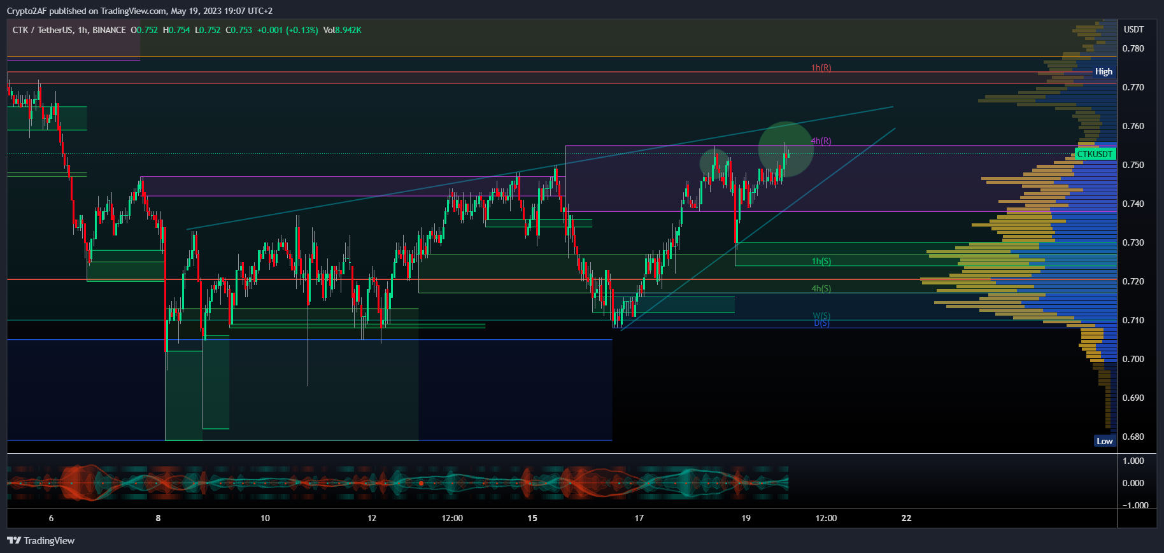Screen dimensions: 1164x553
Task: Click the 0.710 price axis label
Action: coord(1133,320)
